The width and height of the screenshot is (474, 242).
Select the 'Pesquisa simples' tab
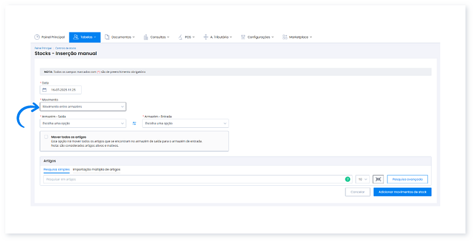[x=56, y=169]
